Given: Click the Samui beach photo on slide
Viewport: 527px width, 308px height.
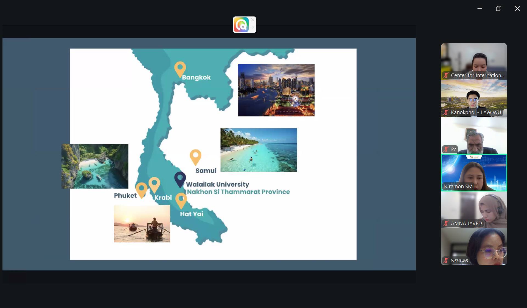Looking at the screenshot, I should tap(259, 150).
